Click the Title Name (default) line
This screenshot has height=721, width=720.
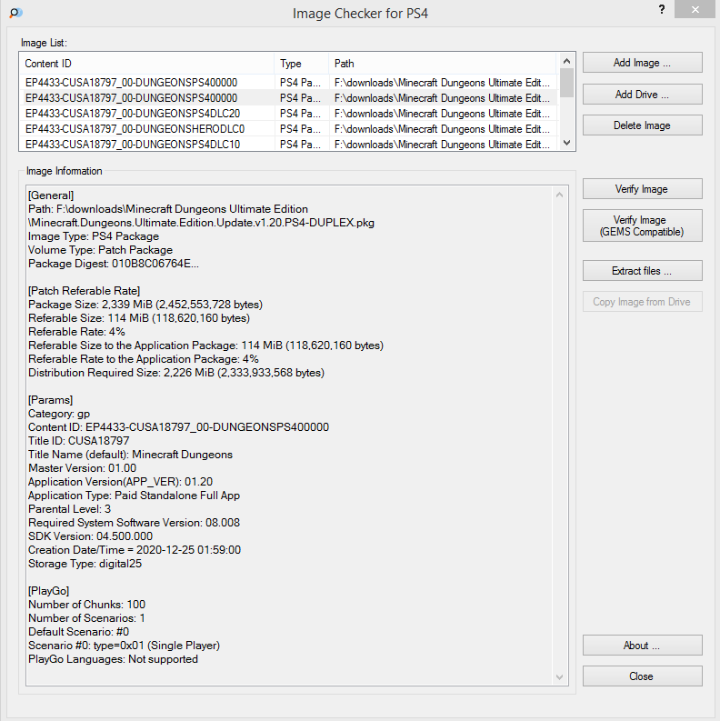[x=130, y=455]
